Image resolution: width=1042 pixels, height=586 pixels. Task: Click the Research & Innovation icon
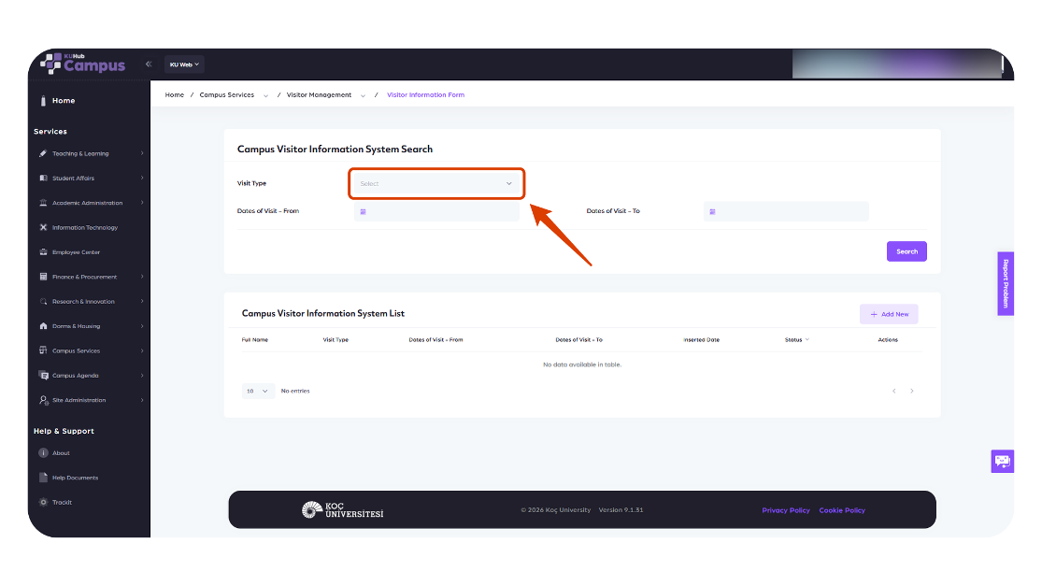click(x=43, y=302)
